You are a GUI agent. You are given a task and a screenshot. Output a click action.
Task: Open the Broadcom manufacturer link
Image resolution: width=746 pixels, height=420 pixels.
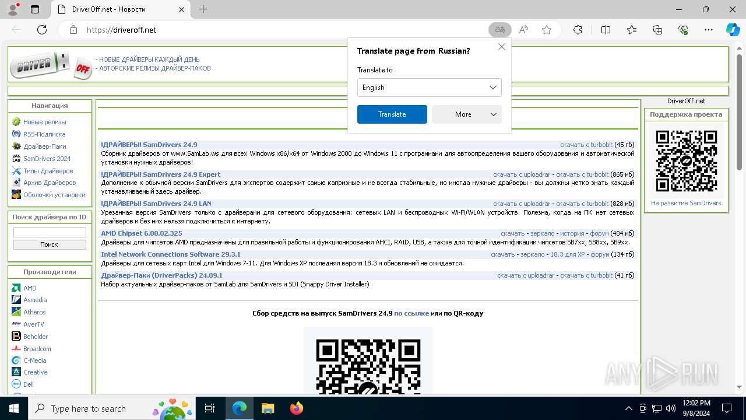point(37,349)
